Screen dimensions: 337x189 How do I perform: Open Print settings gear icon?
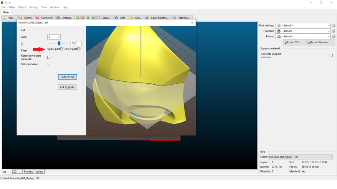[x=333, y=26]
